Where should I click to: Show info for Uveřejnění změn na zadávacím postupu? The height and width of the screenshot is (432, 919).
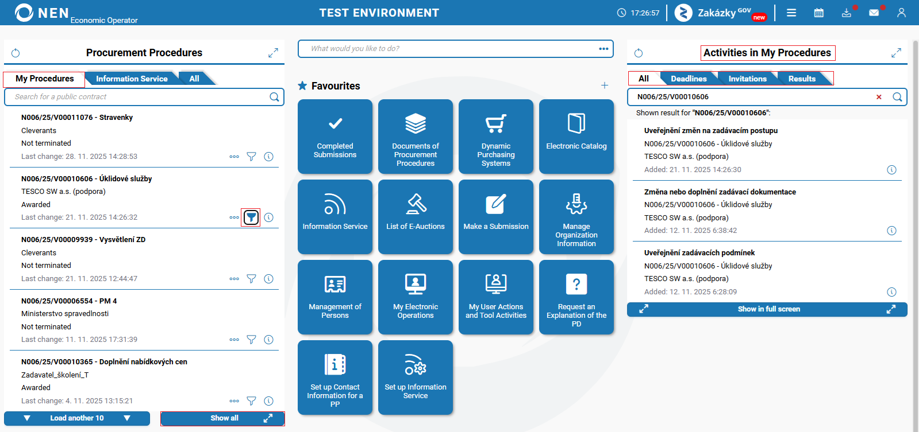click(x=891, y=170)
